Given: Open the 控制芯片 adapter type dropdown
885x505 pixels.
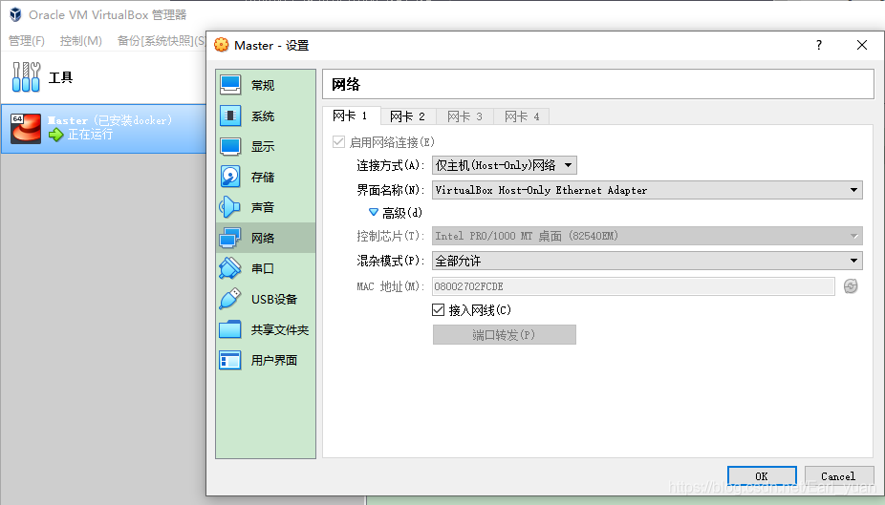Looking at the screenshot, I should 647,236.
